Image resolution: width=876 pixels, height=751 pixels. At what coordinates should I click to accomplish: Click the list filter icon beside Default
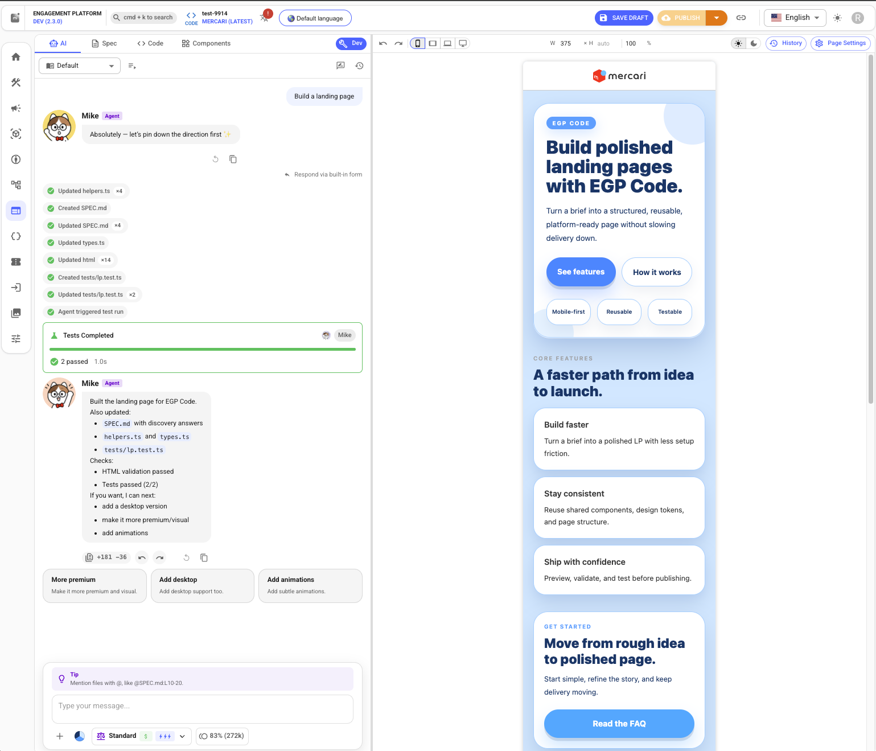tap(132, 66)
